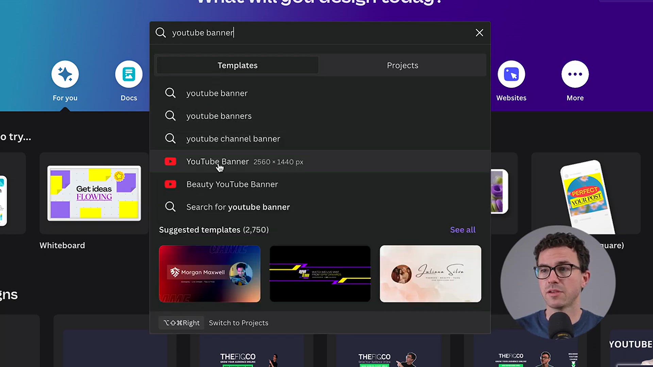Choose the 'youtube channel banner' suggestion
The height and width of the screenshot is (367, 653).
coord(320,139)
